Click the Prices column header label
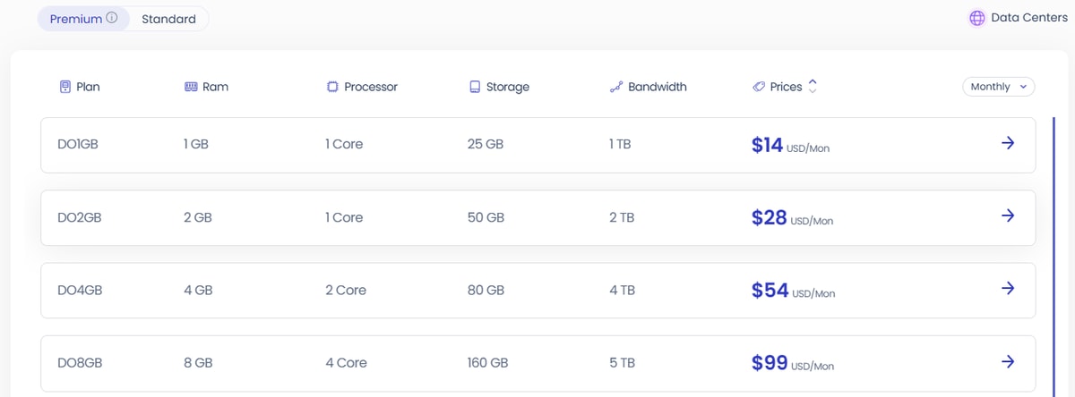 (786, 87)
